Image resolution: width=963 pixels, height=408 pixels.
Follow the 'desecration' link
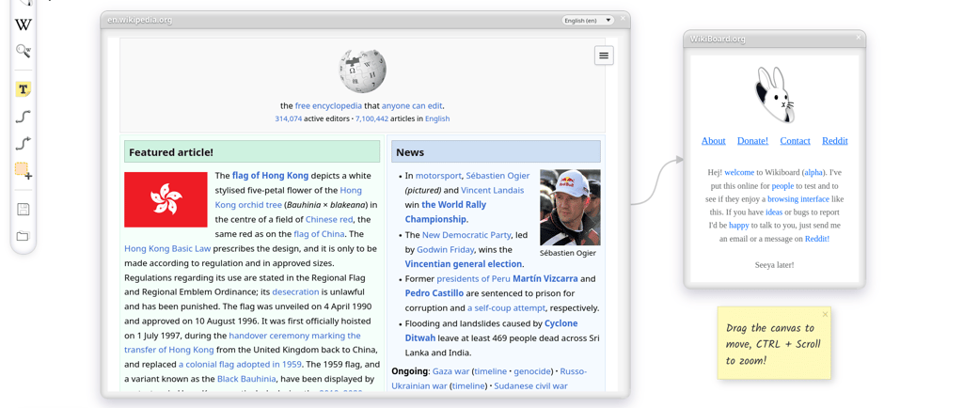[x=295, y=292]
